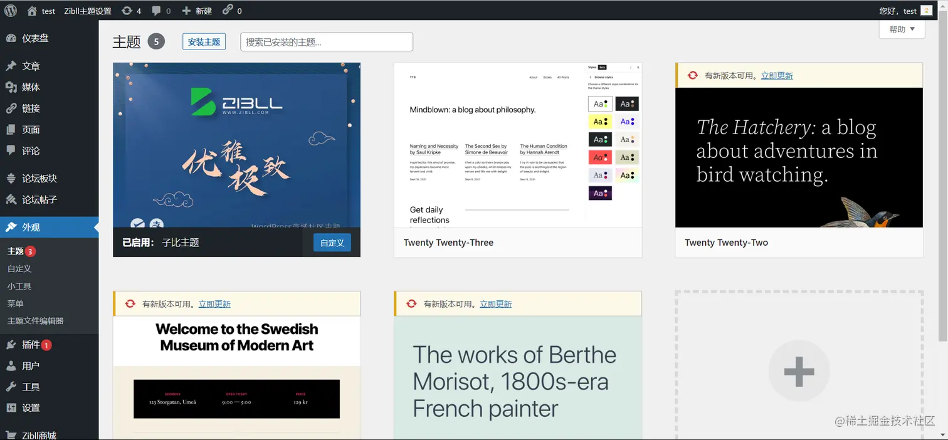
Task: Click the update icon on Twenty Twenty-Two notice
Action: [692, 75]
